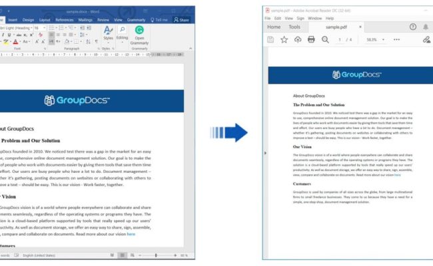The width and height of the screenshot is (433, 266).
Task: Apply italic formatting in Word
Action: (3, 35)
